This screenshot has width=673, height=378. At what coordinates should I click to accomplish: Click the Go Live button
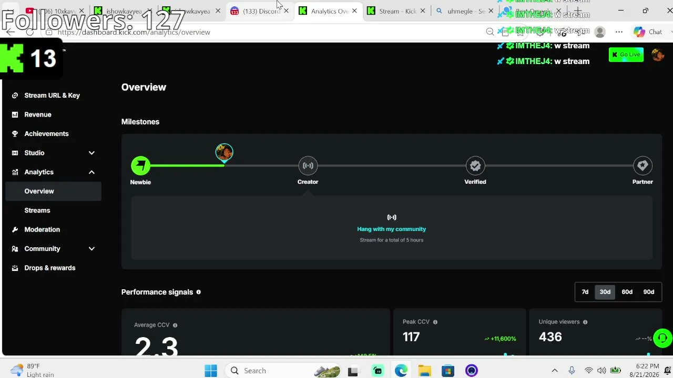(626, 55)
